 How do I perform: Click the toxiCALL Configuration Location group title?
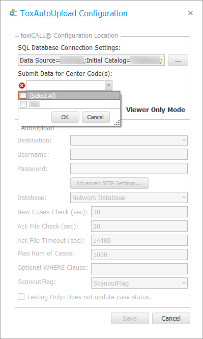point(69,36)
